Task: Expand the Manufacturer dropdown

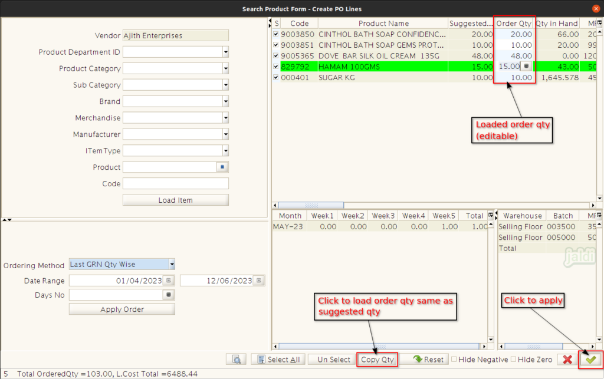Action: (x=225, y=134)
